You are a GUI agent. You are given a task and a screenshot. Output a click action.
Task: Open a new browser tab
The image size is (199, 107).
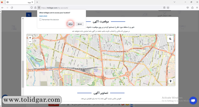point(37,2)
